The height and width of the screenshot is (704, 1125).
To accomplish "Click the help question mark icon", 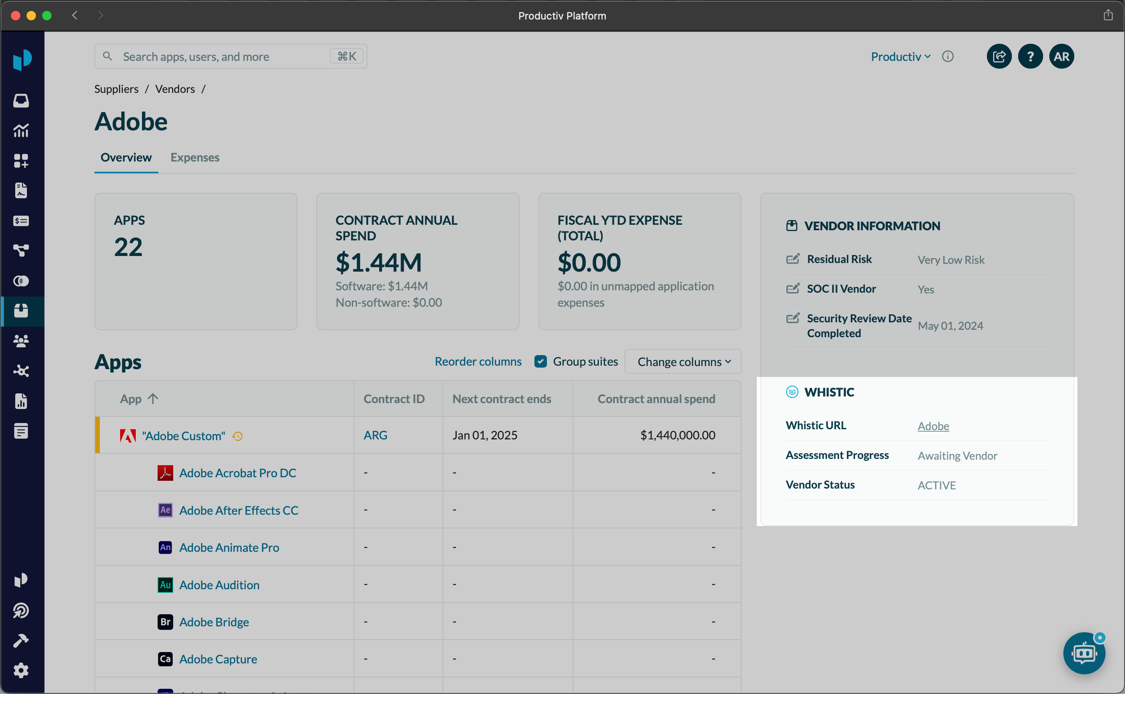I will (1030, 56).
